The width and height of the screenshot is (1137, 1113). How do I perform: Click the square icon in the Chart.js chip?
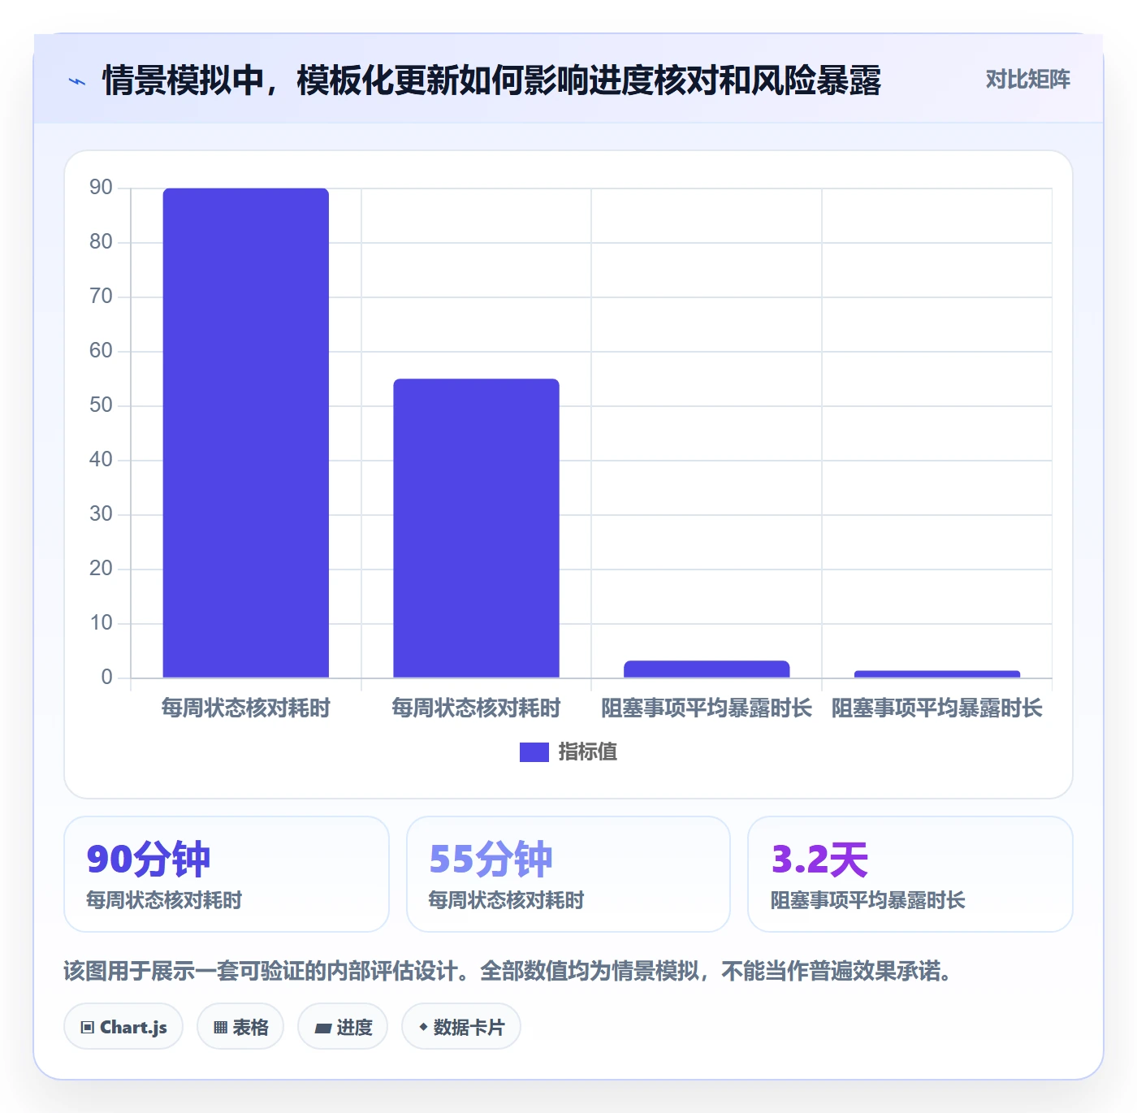point(88,1028)
